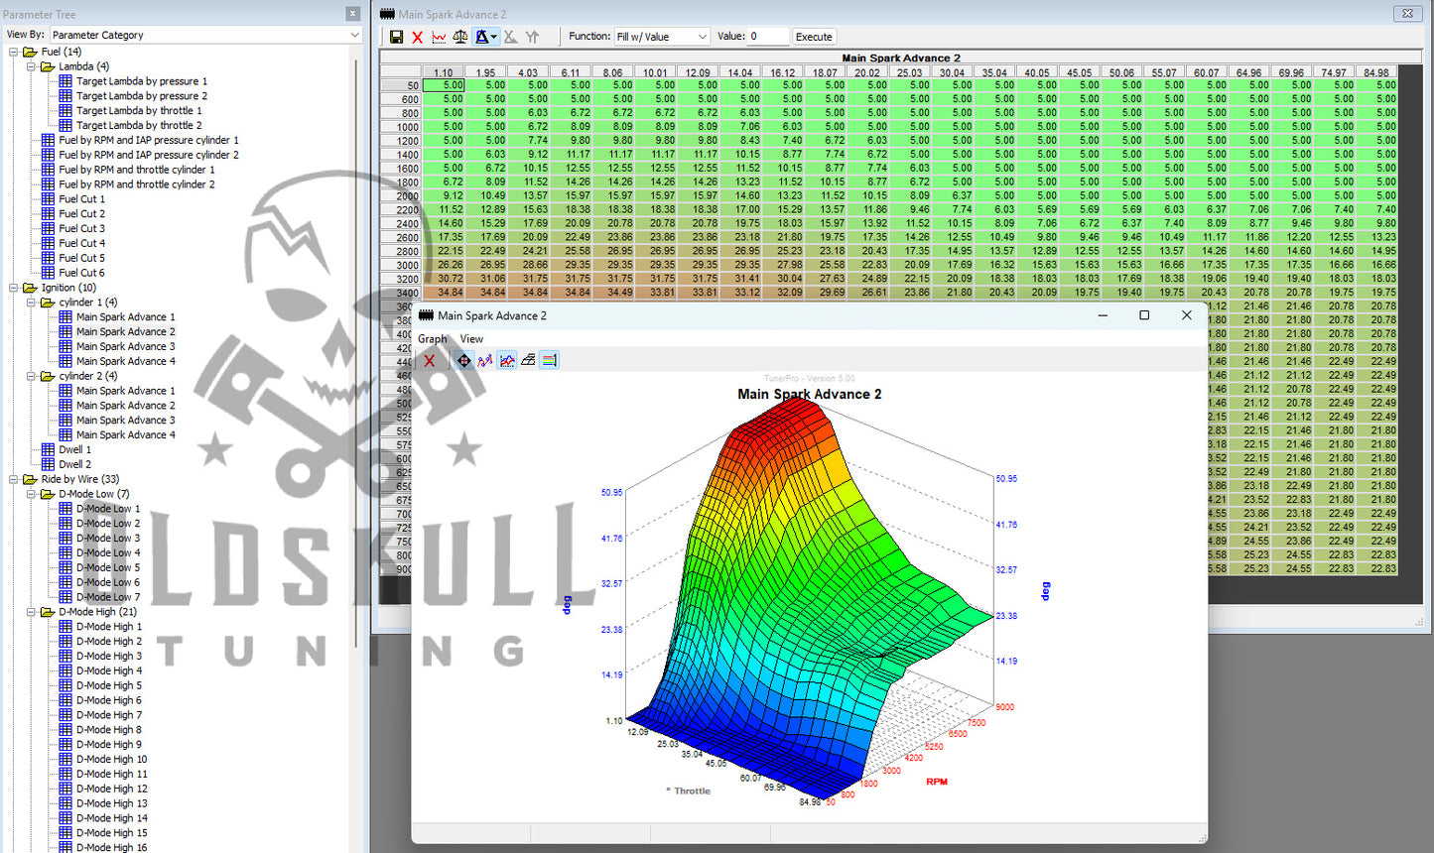Click the save floppy disk icon

coord(396,37)
